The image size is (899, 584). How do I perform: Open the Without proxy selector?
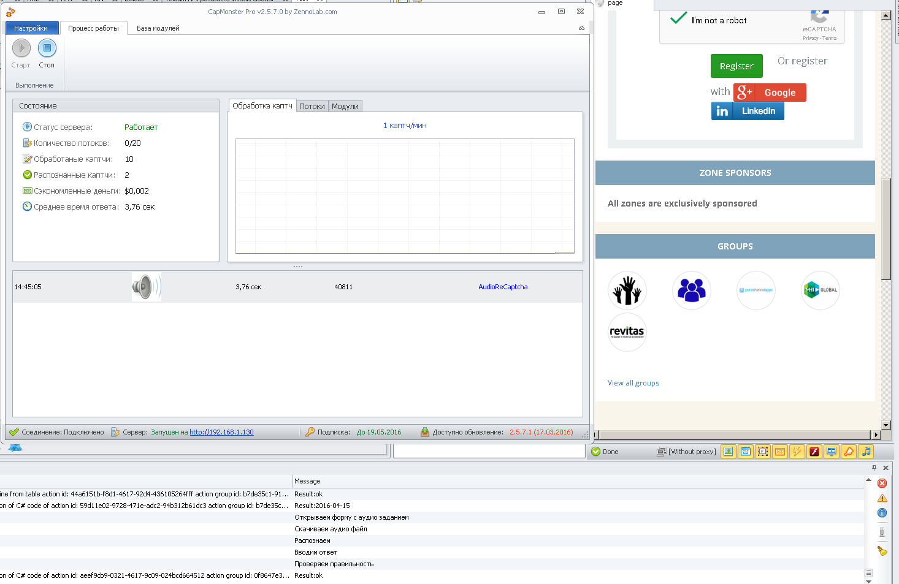(x=686, y=452)
